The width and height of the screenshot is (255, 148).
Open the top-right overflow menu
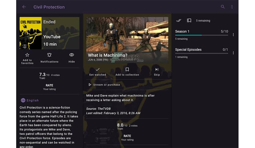pos(232,7)
